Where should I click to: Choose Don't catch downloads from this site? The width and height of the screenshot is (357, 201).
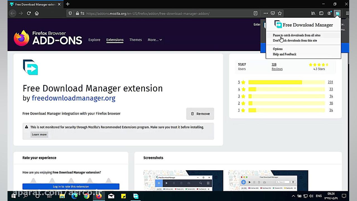tap(295, 40)
